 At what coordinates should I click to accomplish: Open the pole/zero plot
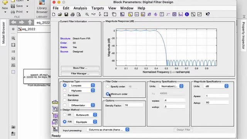pos(174,14)
